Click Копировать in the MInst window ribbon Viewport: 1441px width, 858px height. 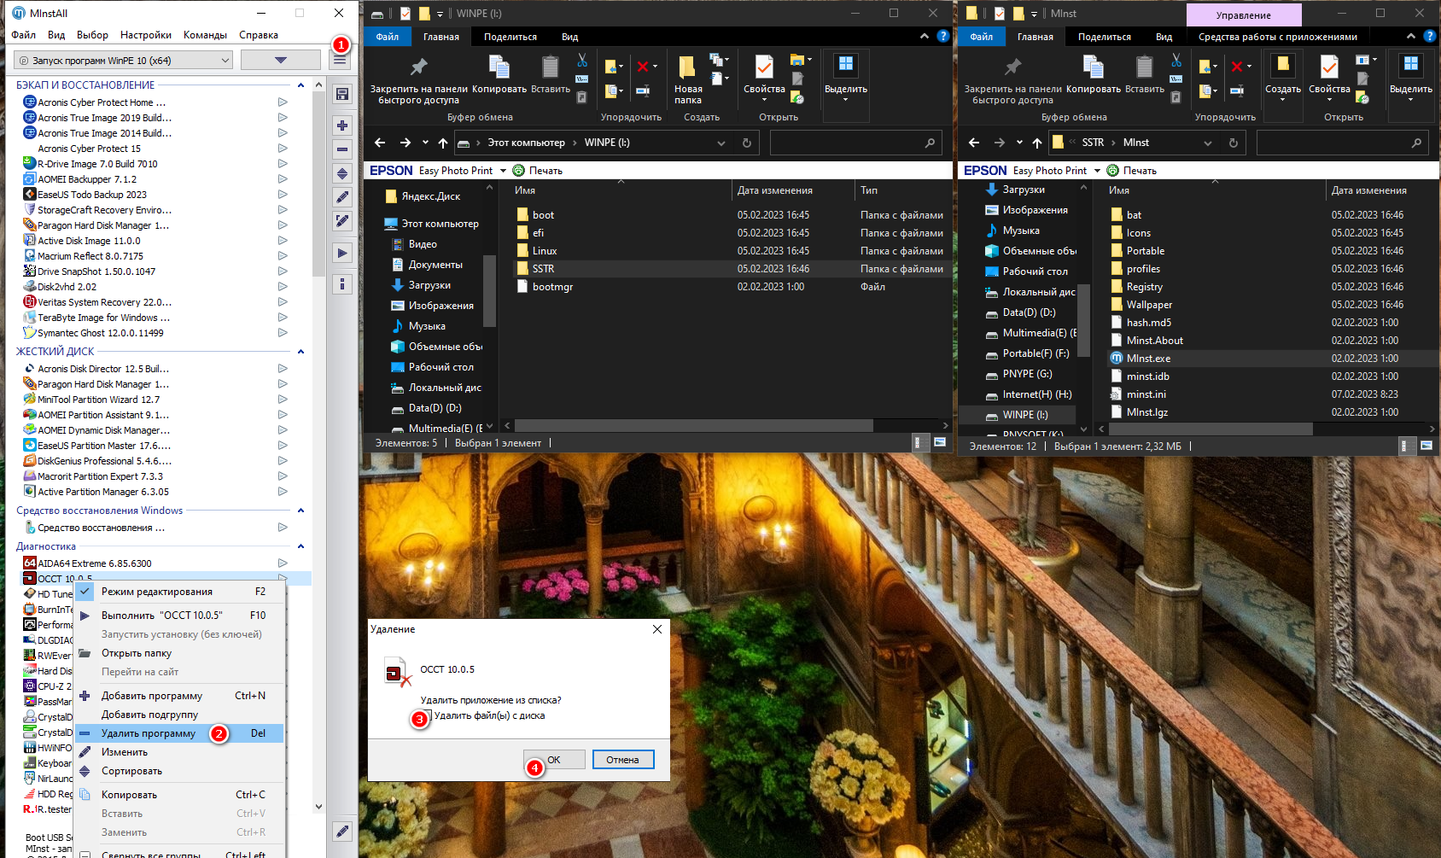click(x=1094, y=75)
